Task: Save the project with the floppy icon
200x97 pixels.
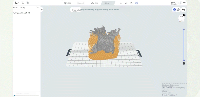Action: 131,3
